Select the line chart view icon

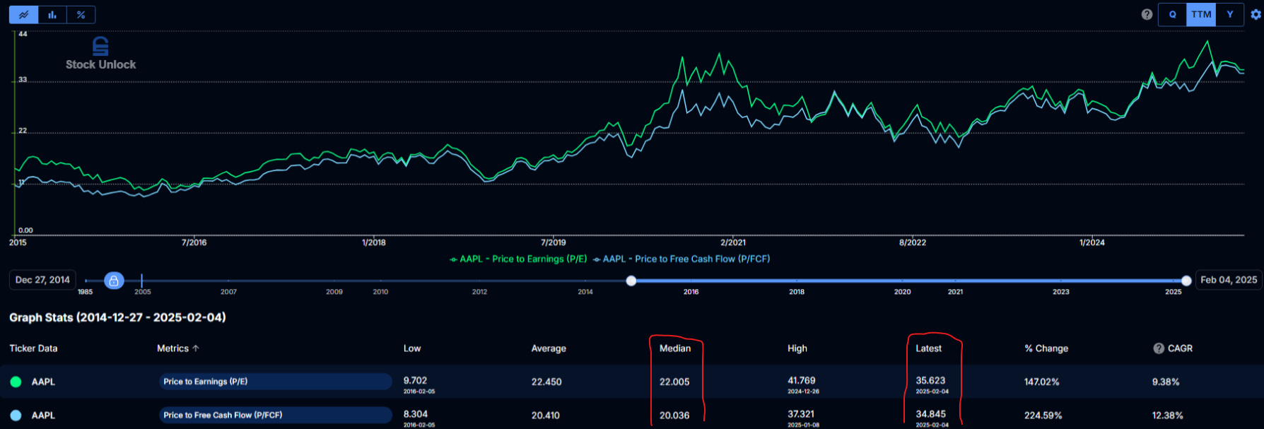click(24, 14)
